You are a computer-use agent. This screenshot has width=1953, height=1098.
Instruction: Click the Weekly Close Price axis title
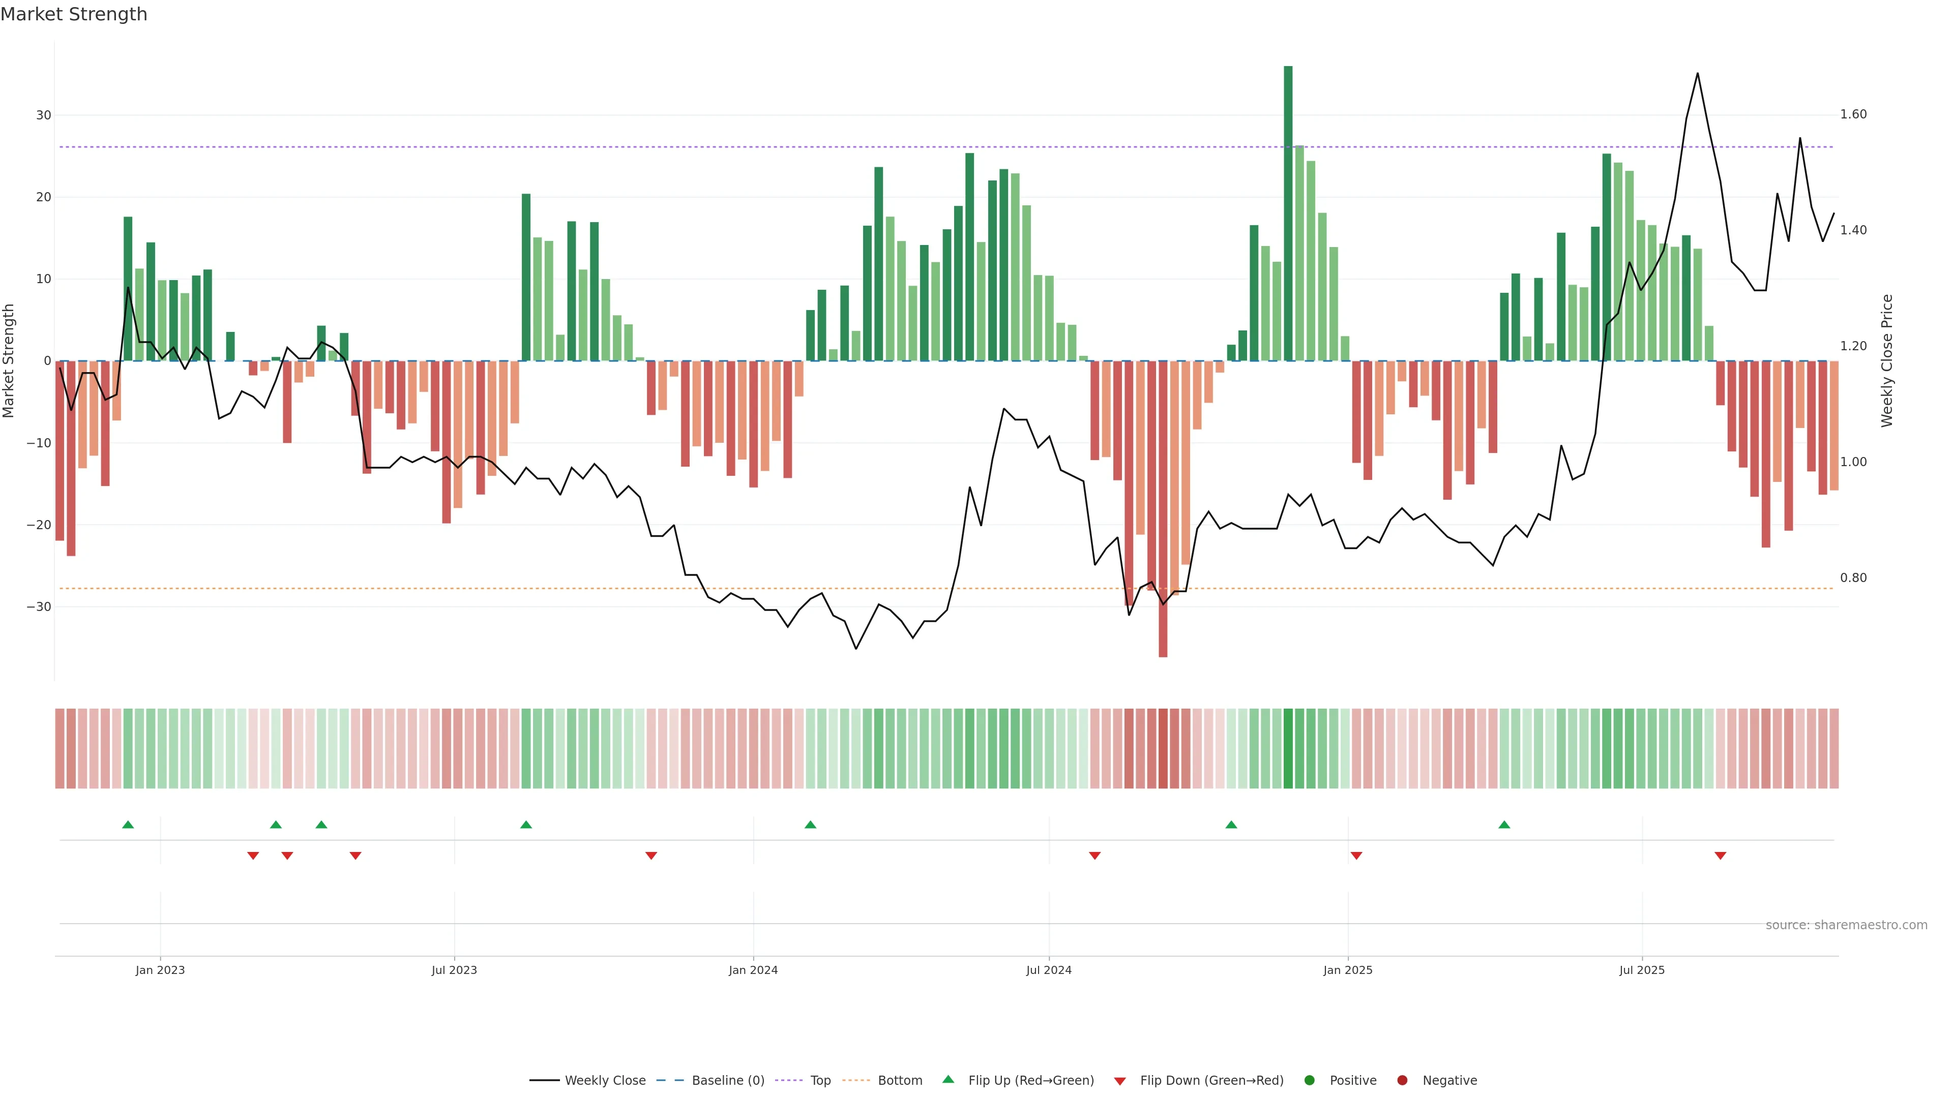[1887, 361]
